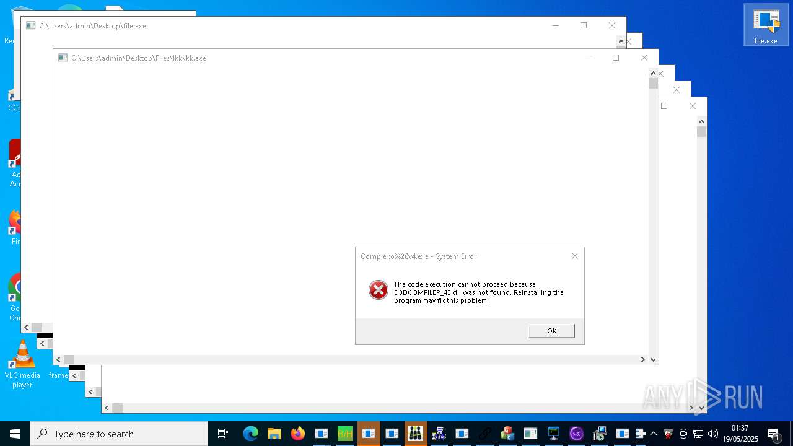The height and width of the screenshot is (446, 793).
Task: Click the lkkkkk.exe horizontal scrollbar thumb
Action: pyautogui.click(x=69, y=359)
